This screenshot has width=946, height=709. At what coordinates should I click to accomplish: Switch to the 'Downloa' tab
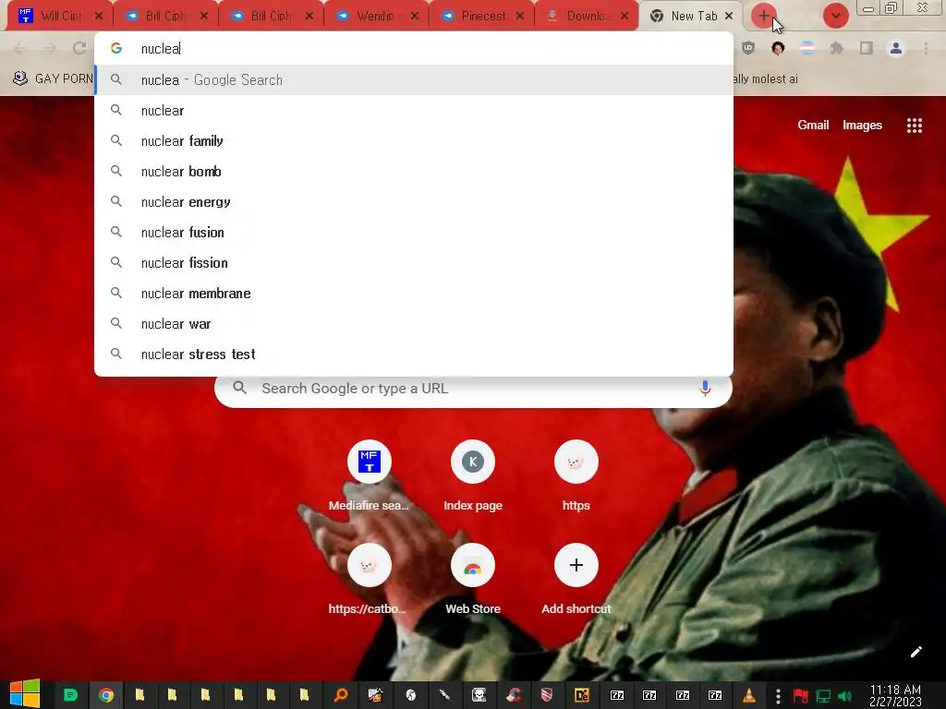(587, 16)
